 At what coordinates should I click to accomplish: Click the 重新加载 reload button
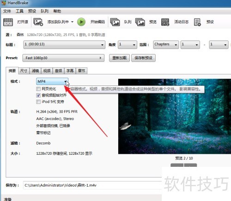pos(119,58)
